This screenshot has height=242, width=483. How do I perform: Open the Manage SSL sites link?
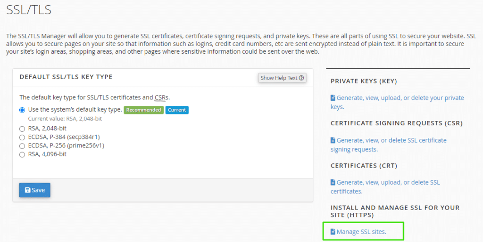click(358, 232)
